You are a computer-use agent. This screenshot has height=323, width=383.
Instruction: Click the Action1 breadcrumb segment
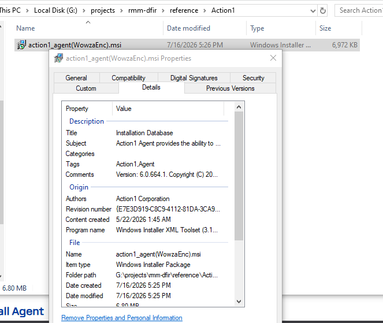pos(223,10)
